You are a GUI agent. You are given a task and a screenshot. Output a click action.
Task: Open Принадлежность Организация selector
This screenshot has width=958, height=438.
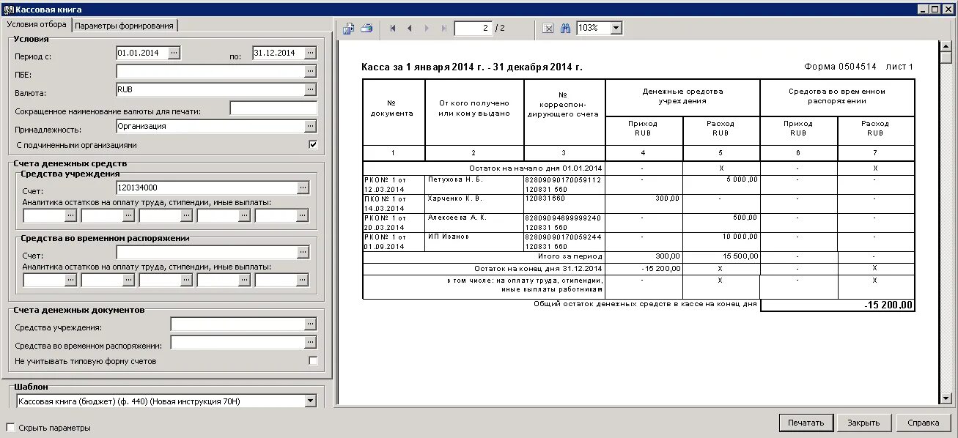pyautogui.click(x=311, y=126)
